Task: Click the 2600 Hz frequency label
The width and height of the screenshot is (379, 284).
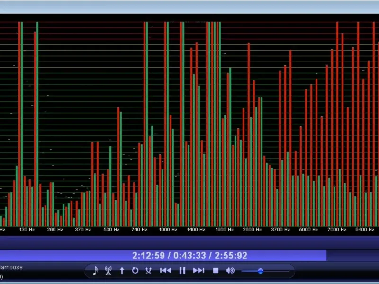Action: coord(252,230)
